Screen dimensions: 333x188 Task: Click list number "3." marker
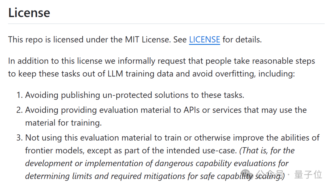pos(19,138)
